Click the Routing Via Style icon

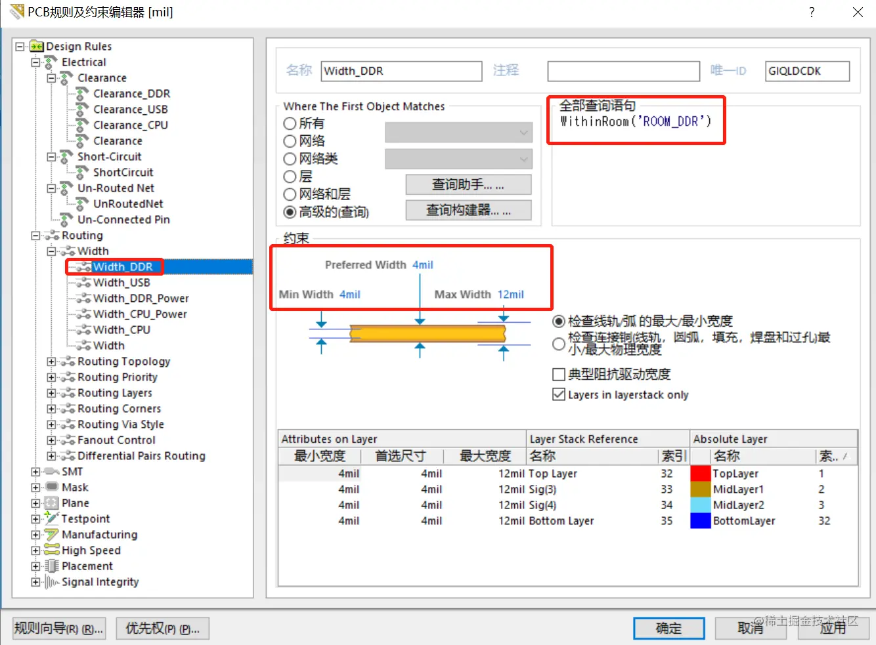coord(68,425)
